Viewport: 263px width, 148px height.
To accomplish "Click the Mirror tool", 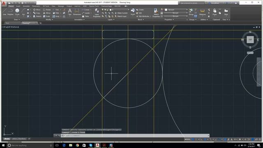I will tap(47, 13).
